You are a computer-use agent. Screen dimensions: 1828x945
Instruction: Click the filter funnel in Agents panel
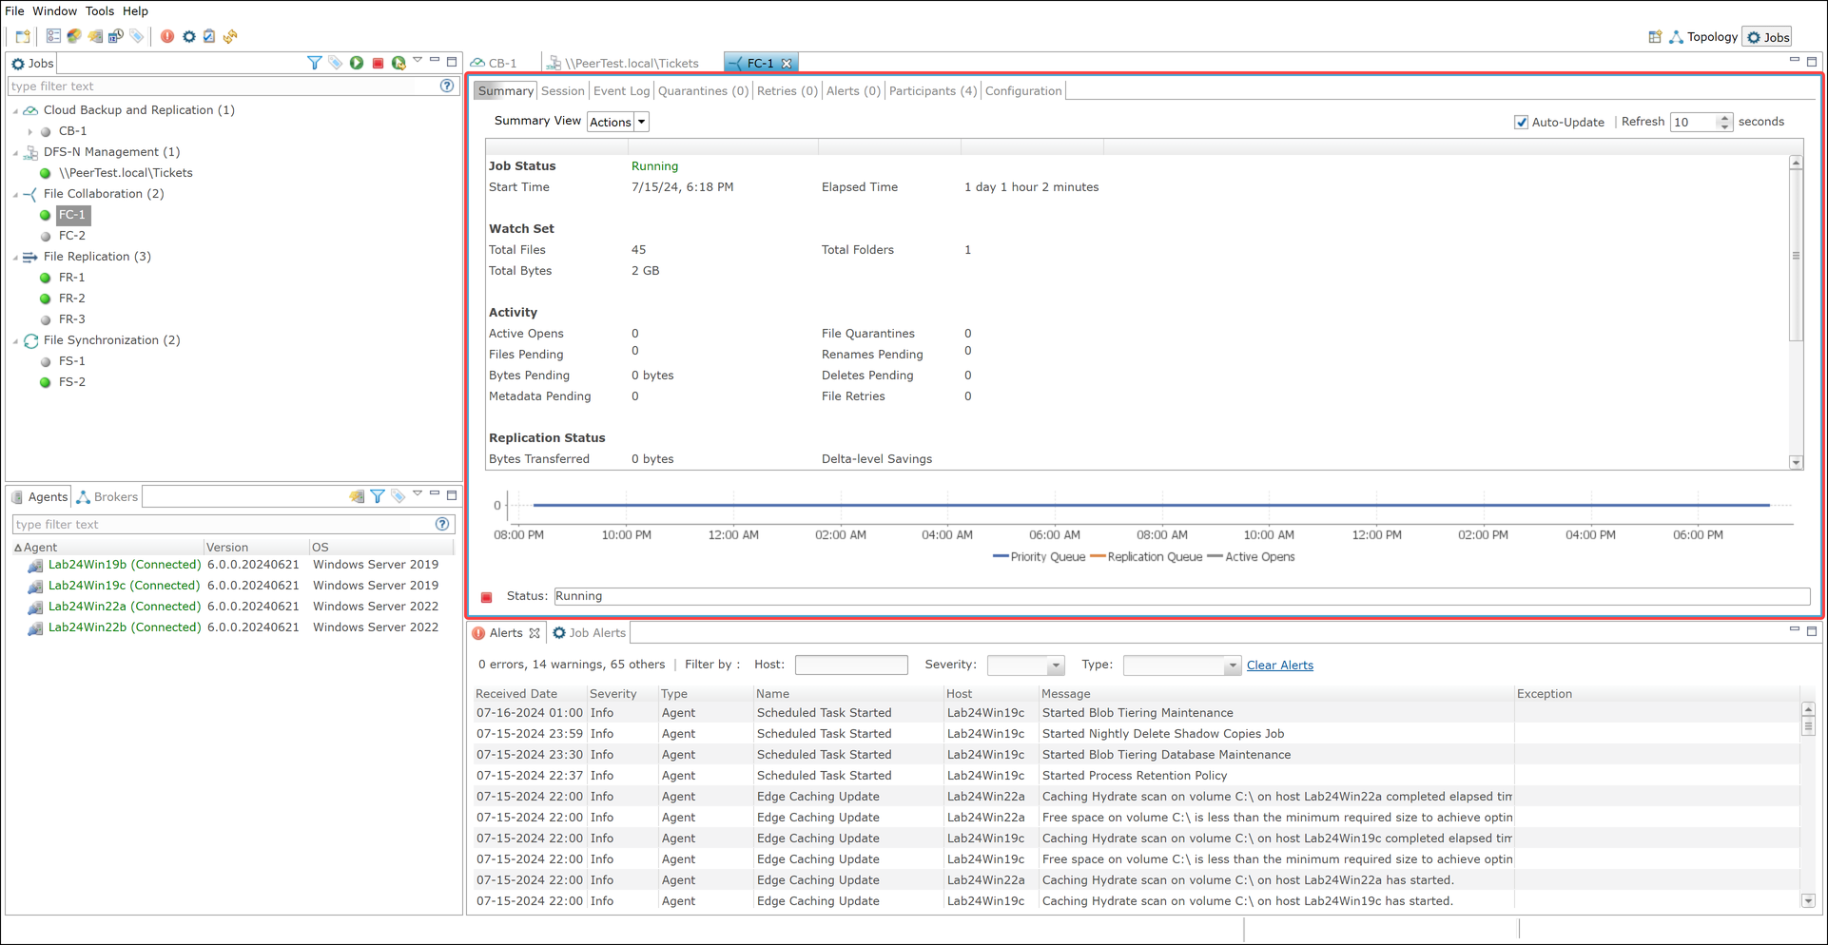(378, 496)
